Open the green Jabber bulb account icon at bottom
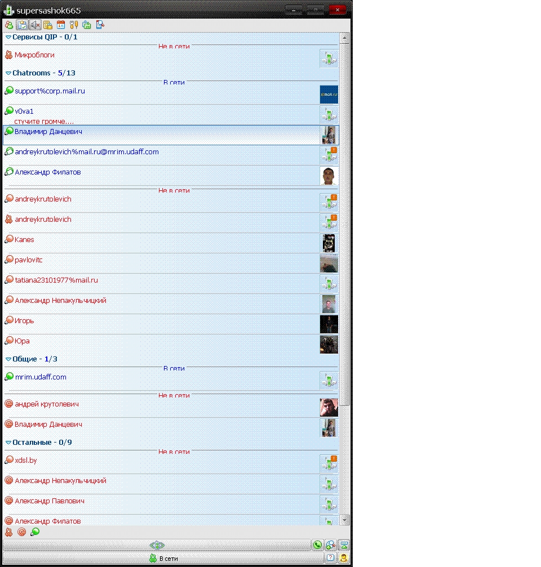 click(x=35, y=532)
